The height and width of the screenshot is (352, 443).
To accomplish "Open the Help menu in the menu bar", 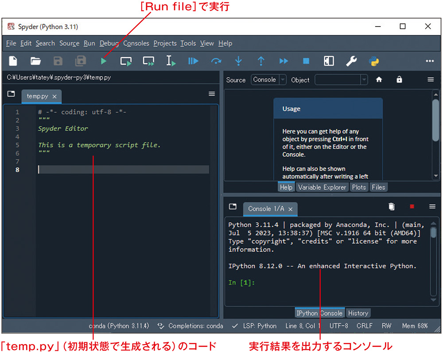I will coord(225,43).
